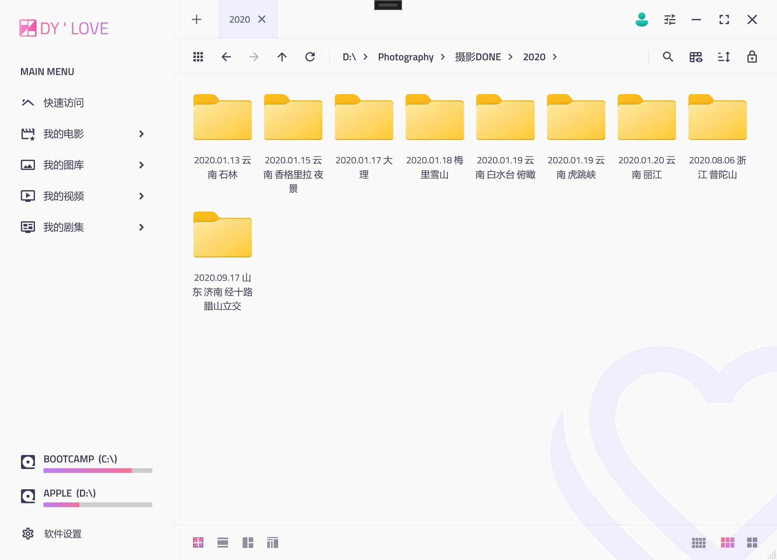The width and height of the screenshot is (777, 560).
Task: Expand the 我的图库 submenu arrow
Action: (141, 165)
